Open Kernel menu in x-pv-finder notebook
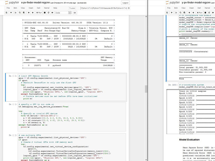Screen dimensions: 215x161 click(x=46, y=8)
